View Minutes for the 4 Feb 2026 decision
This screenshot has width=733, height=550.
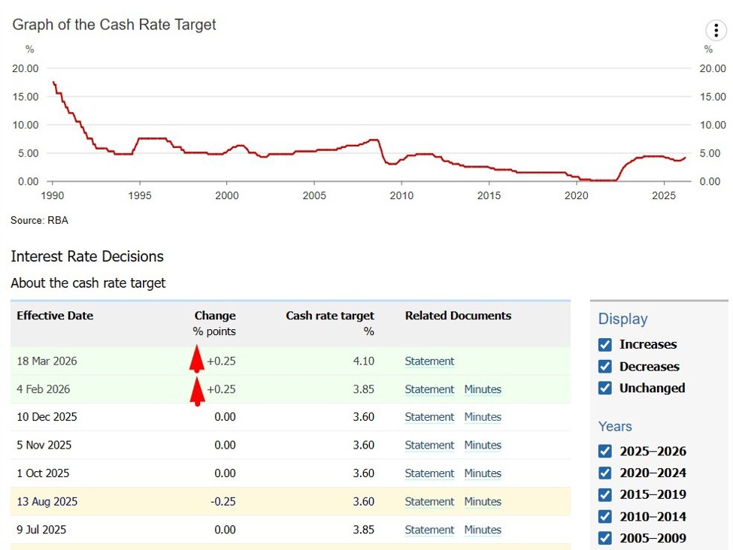(x=483, y=389)
